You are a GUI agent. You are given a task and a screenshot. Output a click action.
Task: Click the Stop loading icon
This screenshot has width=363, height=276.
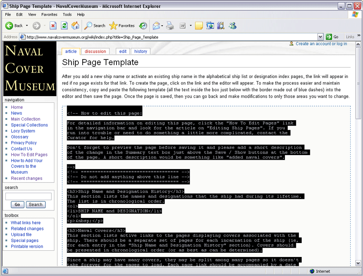click(53, 26)
